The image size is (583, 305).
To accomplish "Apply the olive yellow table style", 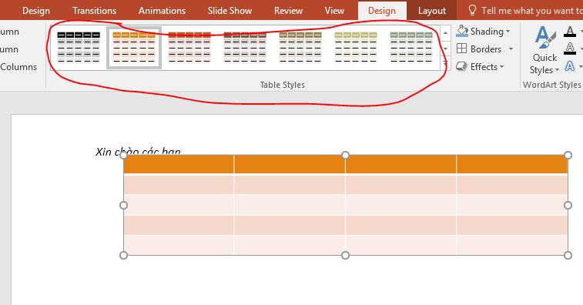I will point(356,48).
